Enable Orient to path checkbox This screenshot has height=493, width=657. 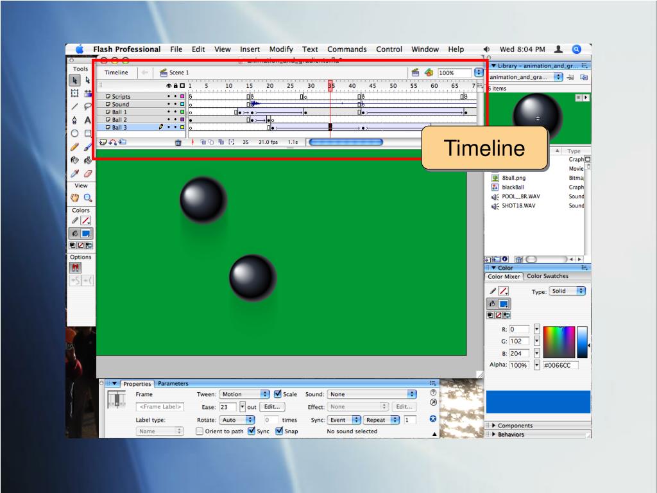(x=200, y=431)
